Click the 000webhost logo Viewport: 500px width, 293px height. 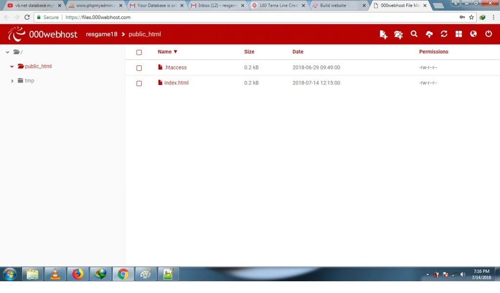click(x=42, y=34)
